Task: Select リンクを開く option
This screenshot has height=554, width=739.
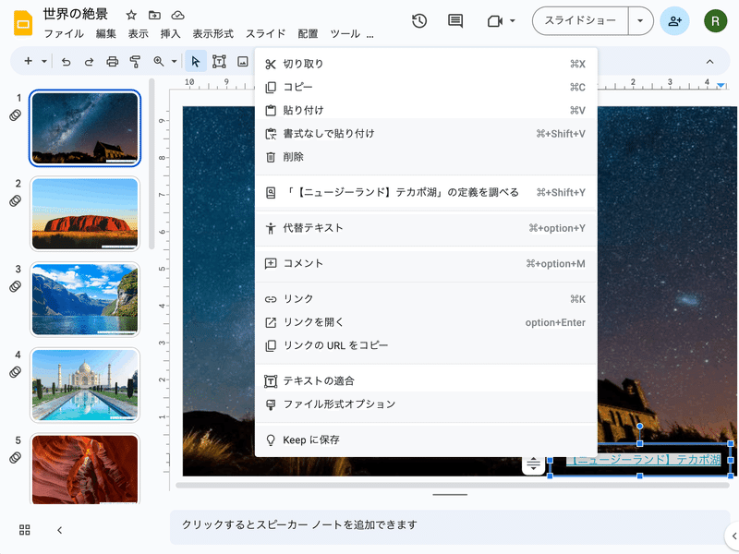Action: 426,322
